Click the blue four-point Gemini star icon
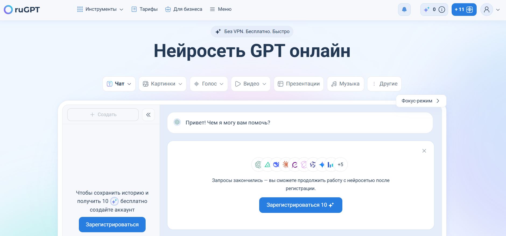This screenshot has width=506, height=236. tap(322, 165)
